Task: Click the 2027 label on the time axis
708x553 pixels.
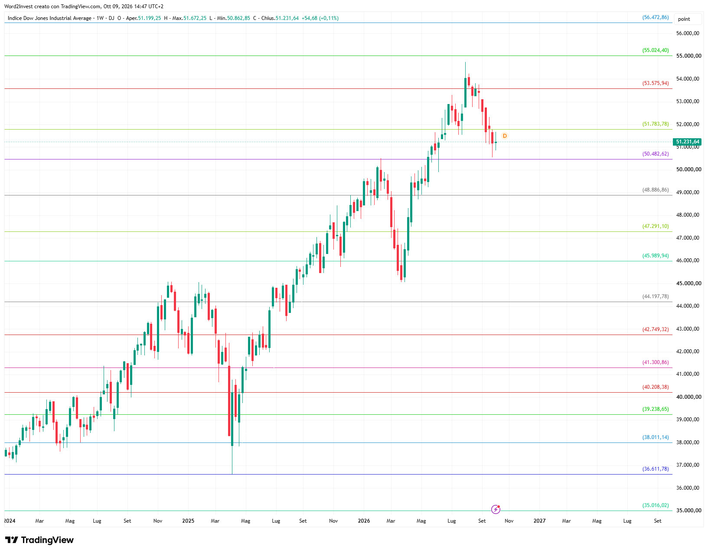Action: (539, 521)
